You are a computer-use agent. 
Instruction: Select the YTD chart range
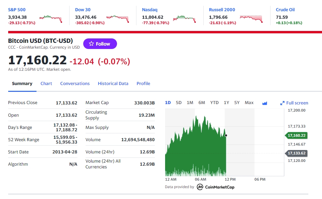[215, 103]
